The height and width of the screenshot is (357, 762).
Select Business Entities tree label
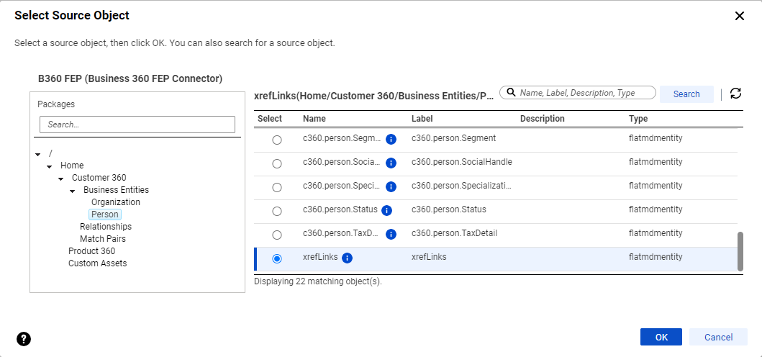pos(116,190)
